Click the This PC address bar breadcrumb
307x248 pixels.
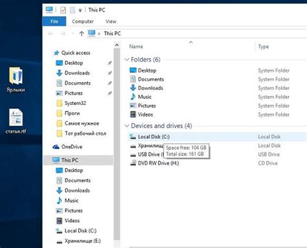tap(112, 34)
